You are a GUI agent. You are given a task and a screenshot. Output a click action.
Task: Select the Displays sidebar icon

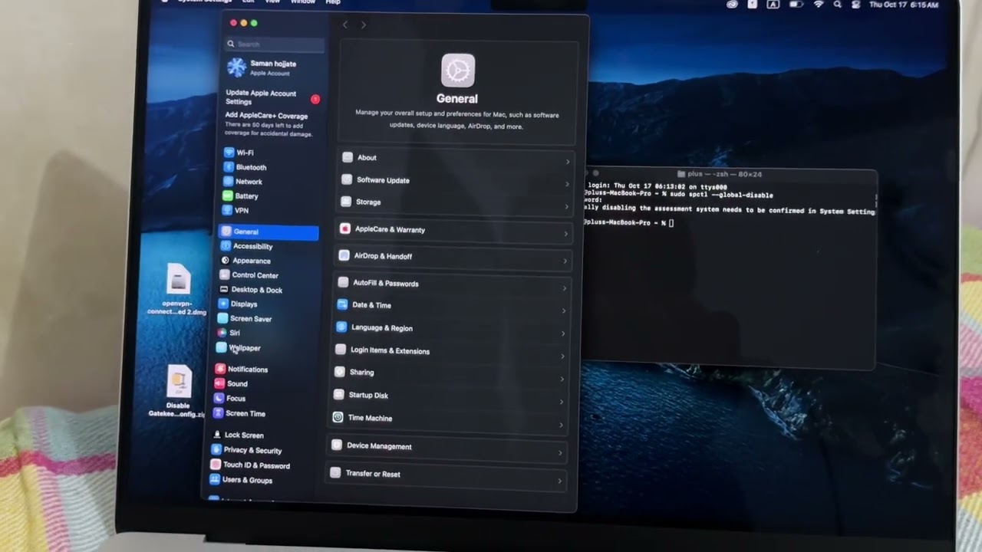click(223, 304)
